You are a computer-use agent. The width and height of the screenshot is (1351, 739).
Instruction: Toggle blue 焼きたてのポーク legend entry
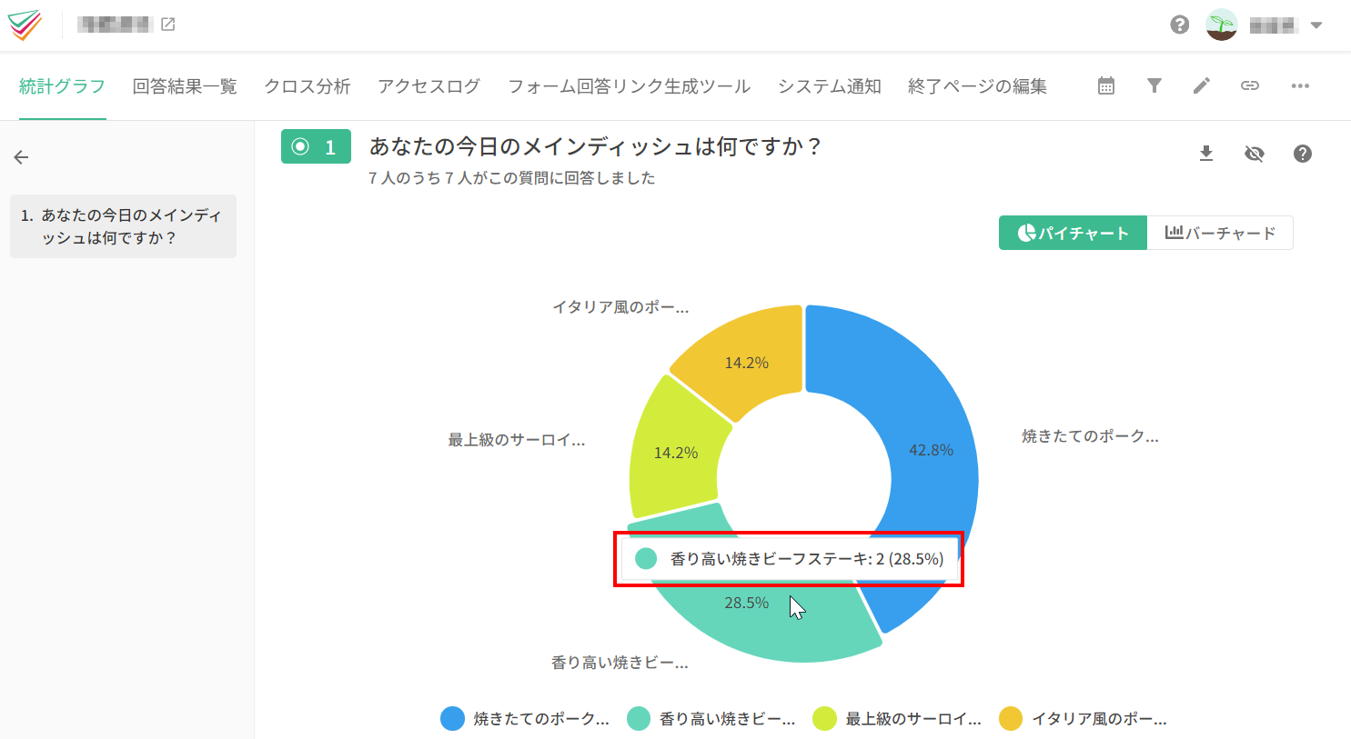(525, 719)
